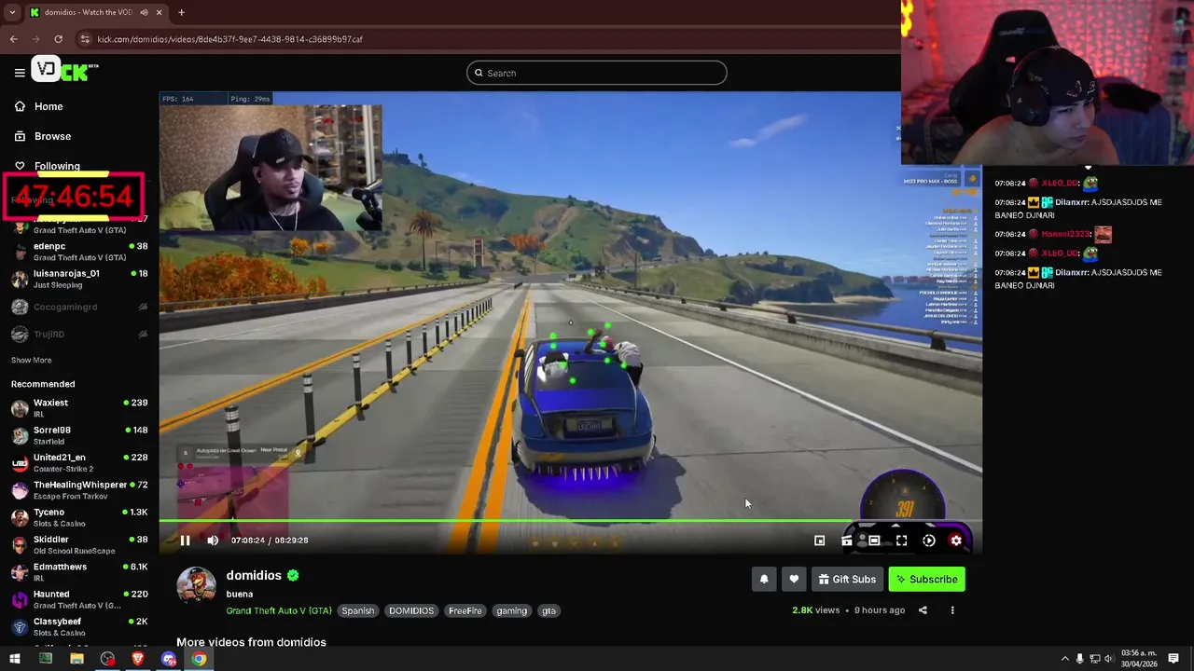Open the three-dot video options menu
Viewport: 1194px width, 671px height.
(x=952, y=610)
